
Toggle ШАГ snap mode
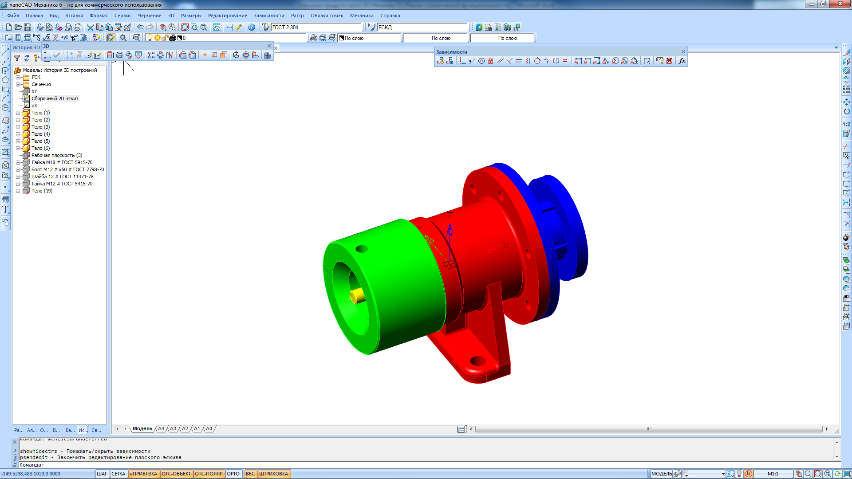(102, 474)
